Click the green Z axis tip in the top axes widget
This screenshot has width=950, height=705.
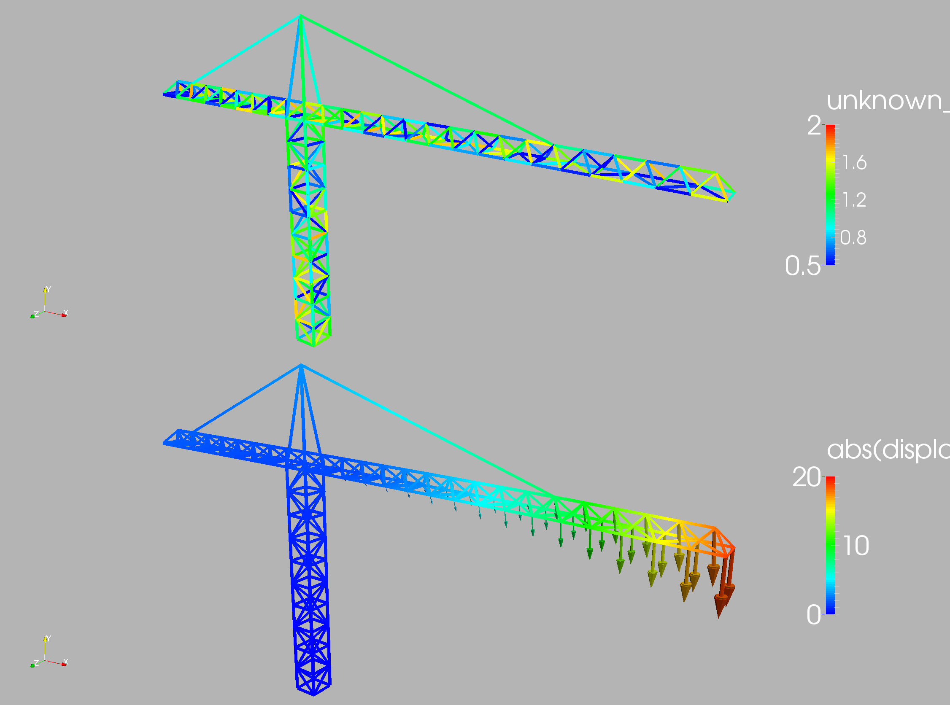32,316
